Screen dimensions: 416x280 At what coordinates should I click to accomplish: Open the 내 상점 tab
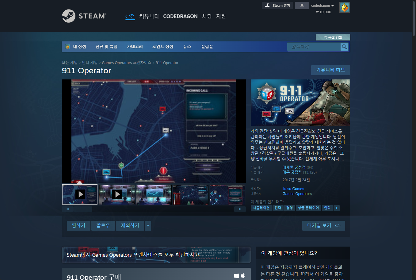pyautogui.click(x=76, y=47)
